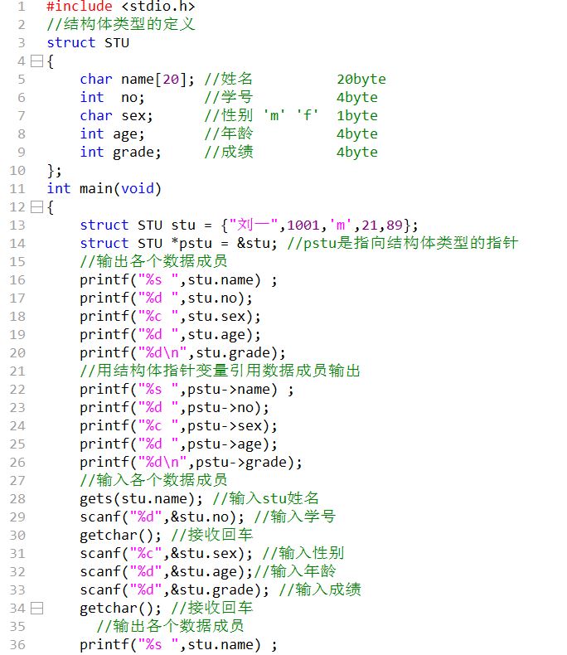Click the 'gets(stu.name);' statement

click(141, 499)
